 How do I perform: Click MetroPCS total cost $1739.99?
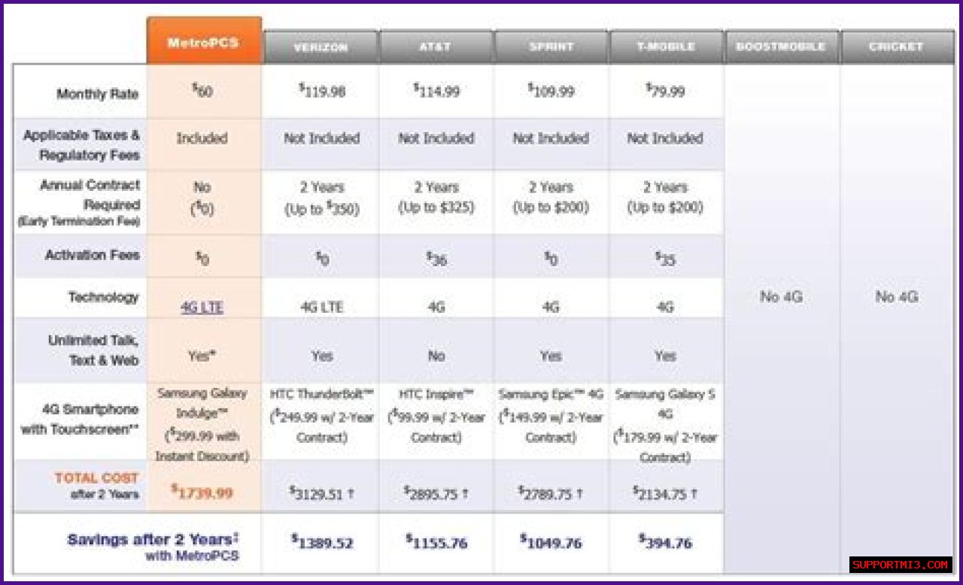pyautogui.click(x=202, y=493)
